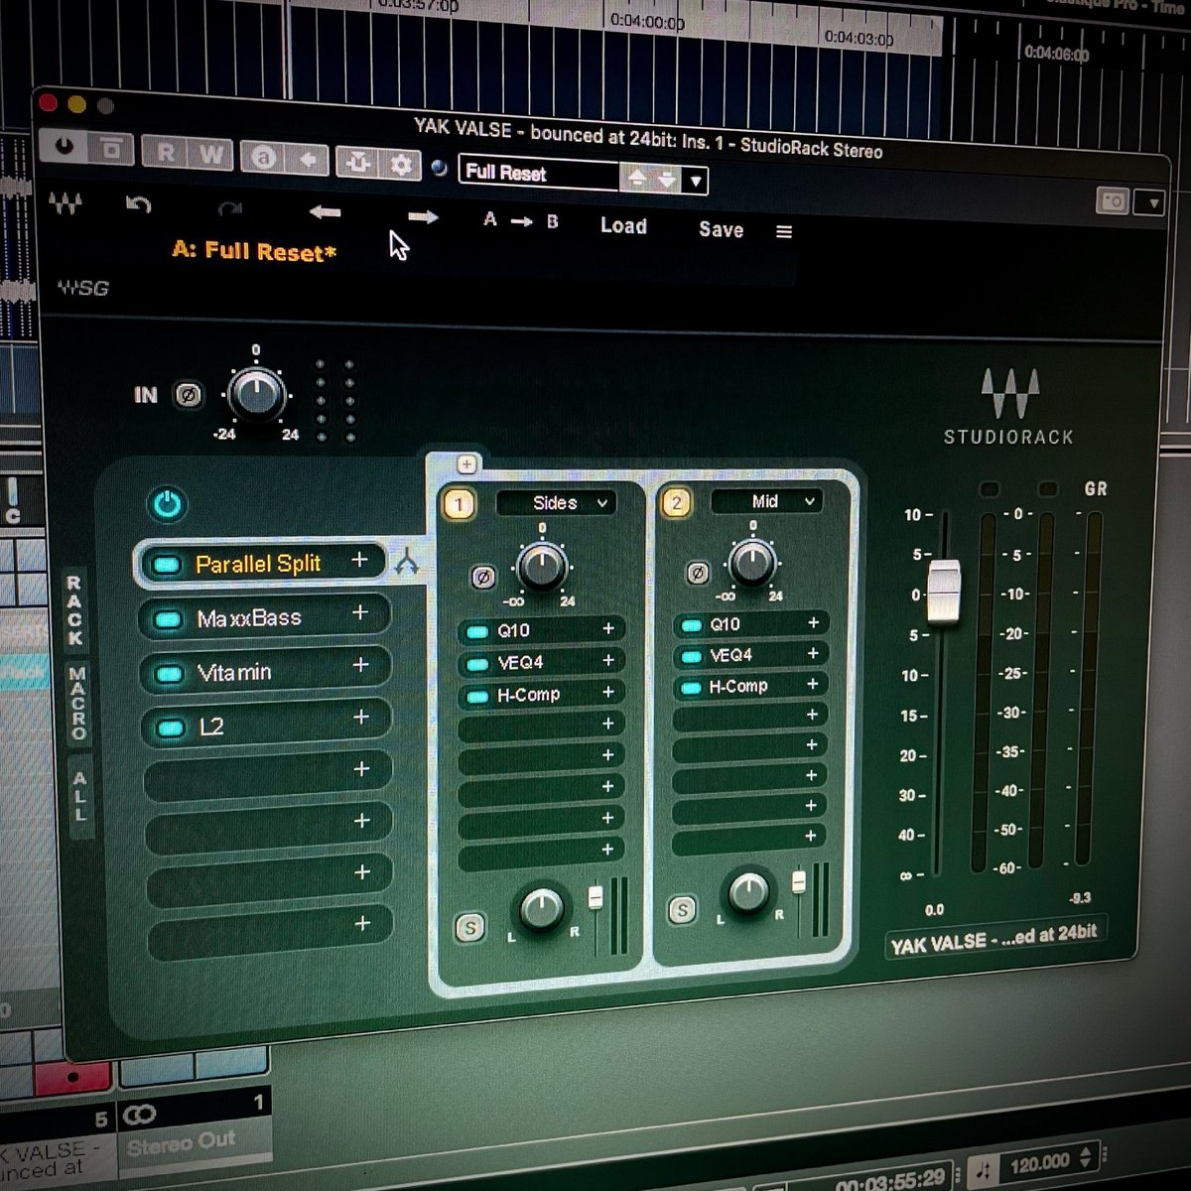Click the 0:04:00:00 timeline marker in DAW
The width and height of the screenshot is (1191, 1191).
pyautogui.click(x=647, y=21)
